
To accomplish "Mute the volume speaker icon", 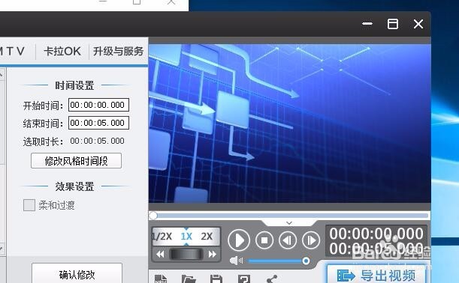I will point(236,261).
